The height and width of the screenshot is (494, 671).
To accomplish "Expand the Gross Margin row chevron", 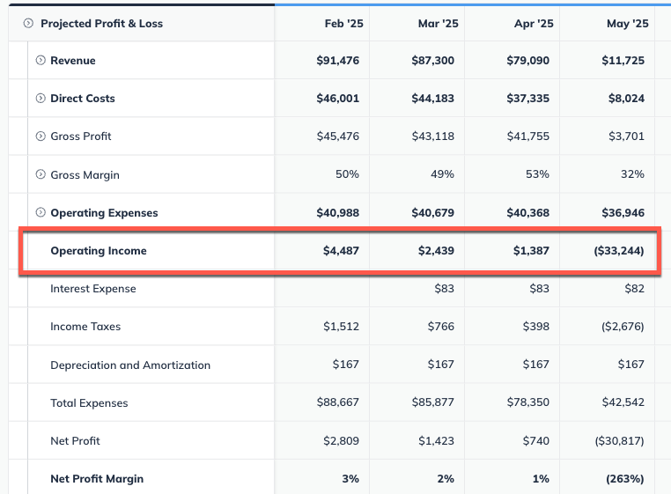I will point(41,174).
